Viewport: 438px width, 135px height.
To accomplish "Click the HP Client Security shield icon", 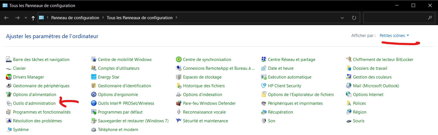I will [263, 86].
